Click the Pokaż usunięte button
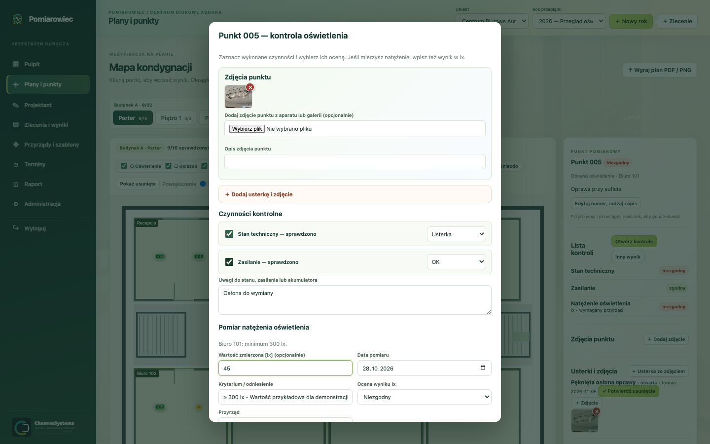The width and height of the screenshot is (710, 444). coord(138,184)
